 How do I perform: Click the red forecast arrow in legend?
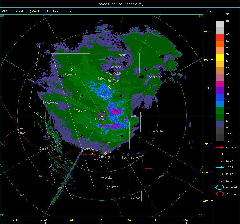220,147
